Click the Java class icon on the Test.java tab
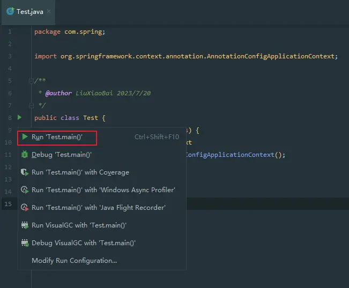The image size is (349, 288). (10, 11)
